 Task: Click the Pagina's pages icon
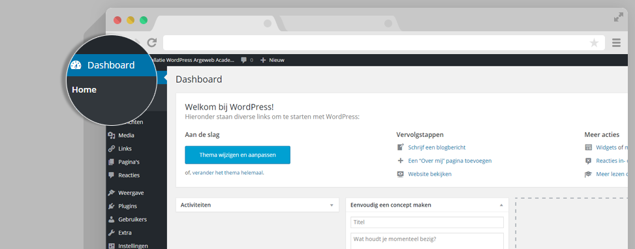point(112,162)
